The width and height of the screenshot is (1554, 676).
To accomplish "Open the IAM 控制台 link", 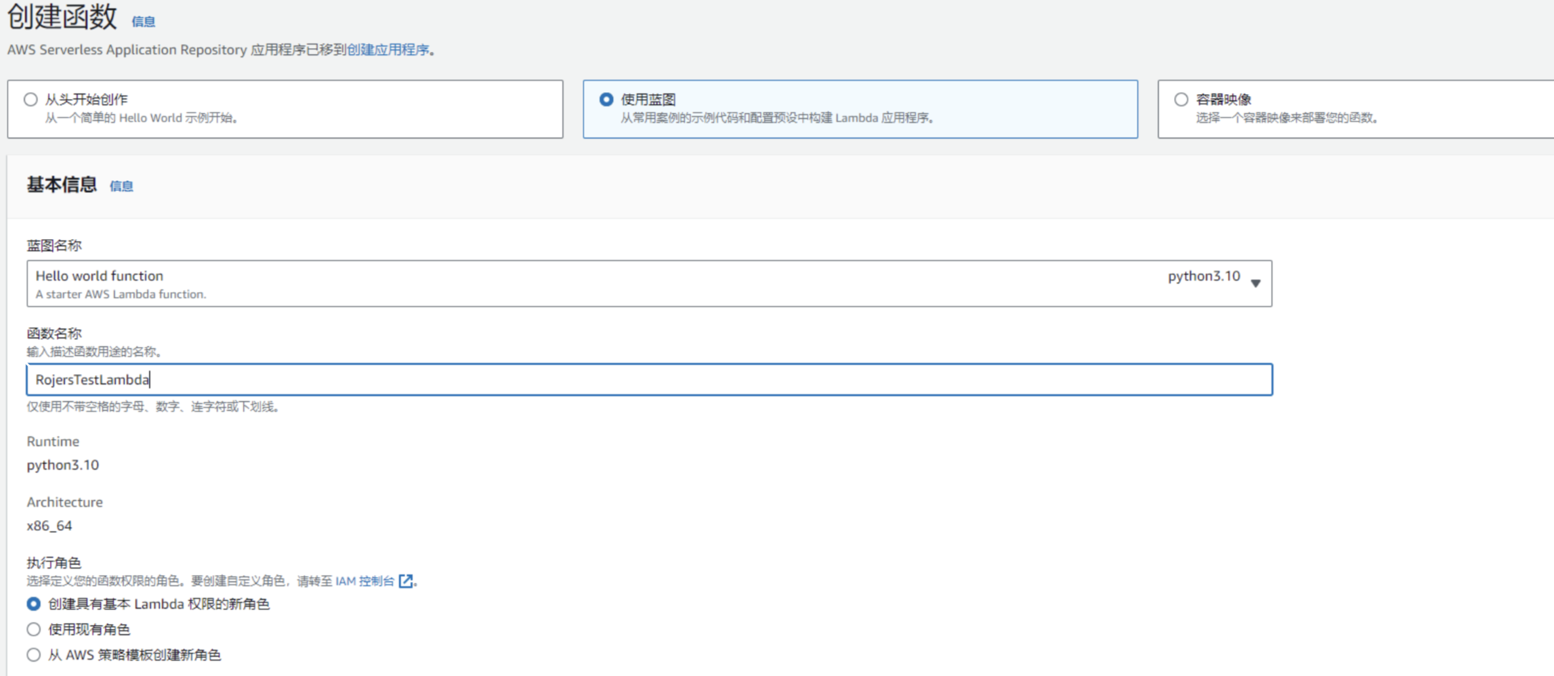I will click(x=364, y=581).
